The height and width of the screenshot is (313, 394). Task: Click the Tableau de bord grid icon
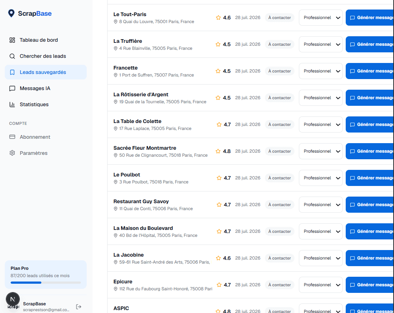[x=12, y=40]
